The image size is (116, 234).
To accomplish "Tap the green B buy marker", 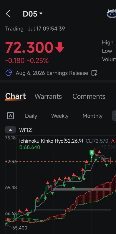I will tap(92, 153).
